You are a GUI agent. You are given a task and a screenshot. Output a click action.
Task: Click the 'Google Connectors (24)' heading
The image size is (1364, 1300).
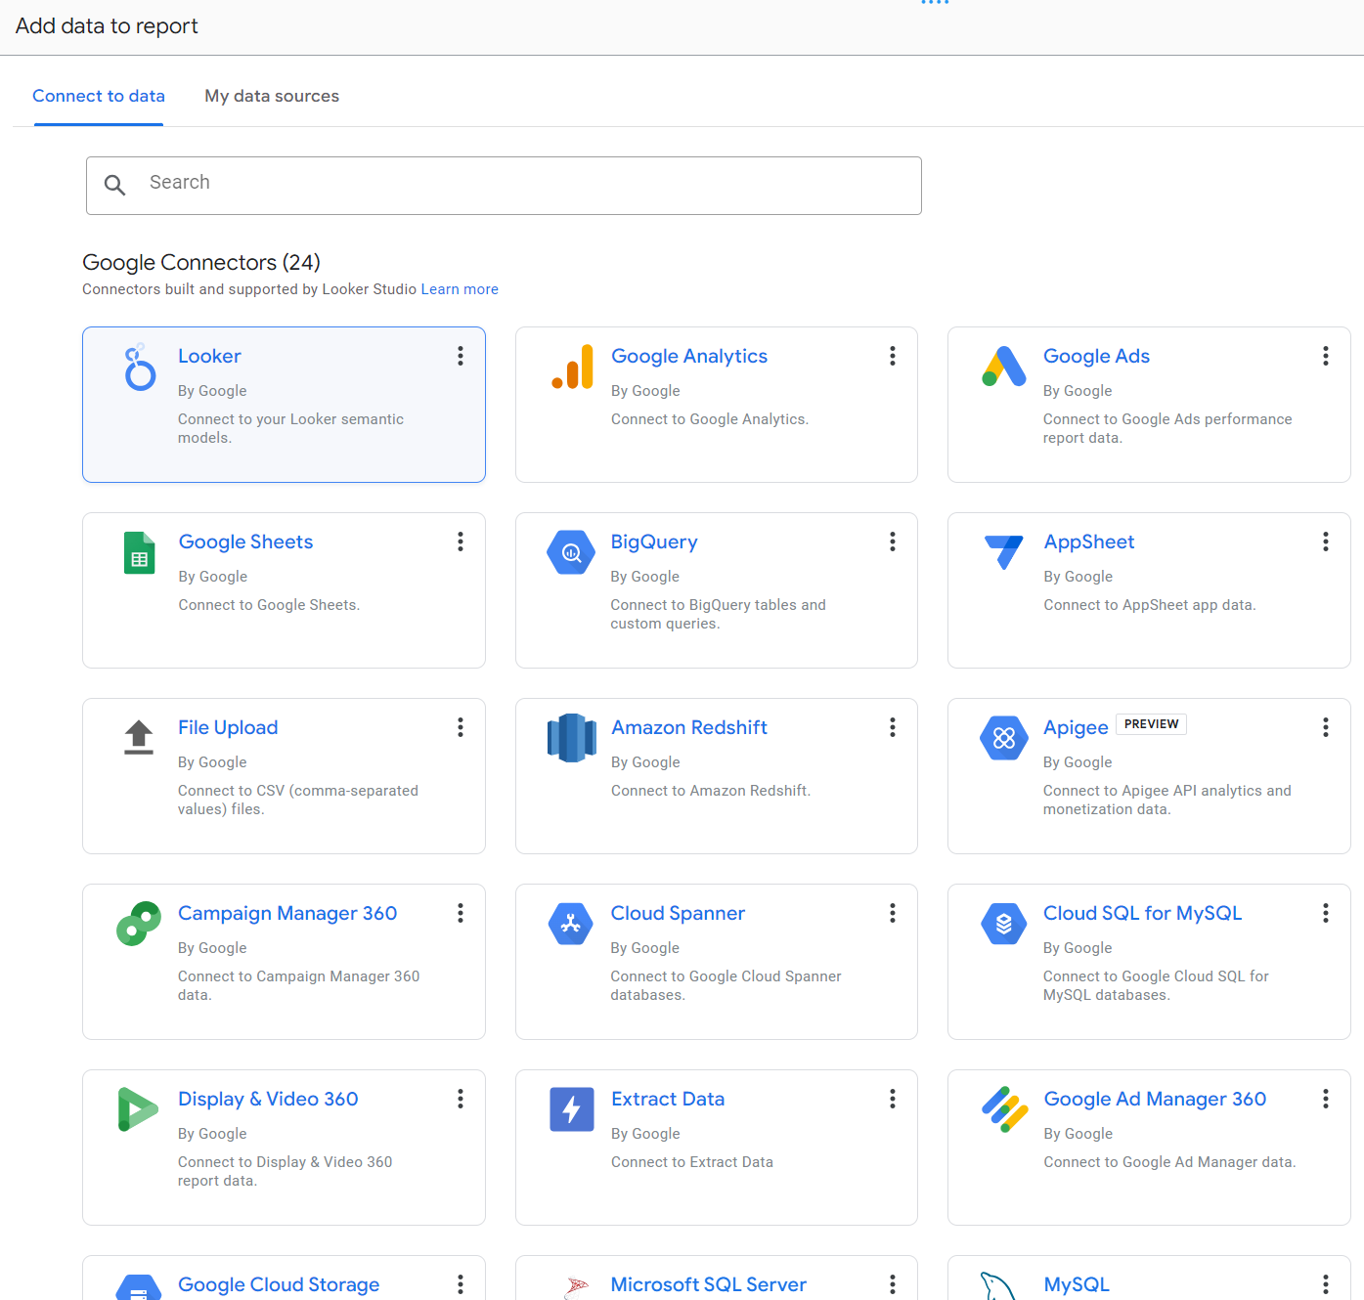pos(201,262)
